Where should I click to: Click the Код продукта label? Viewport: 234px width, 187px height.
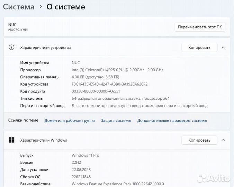pos(33,91)
